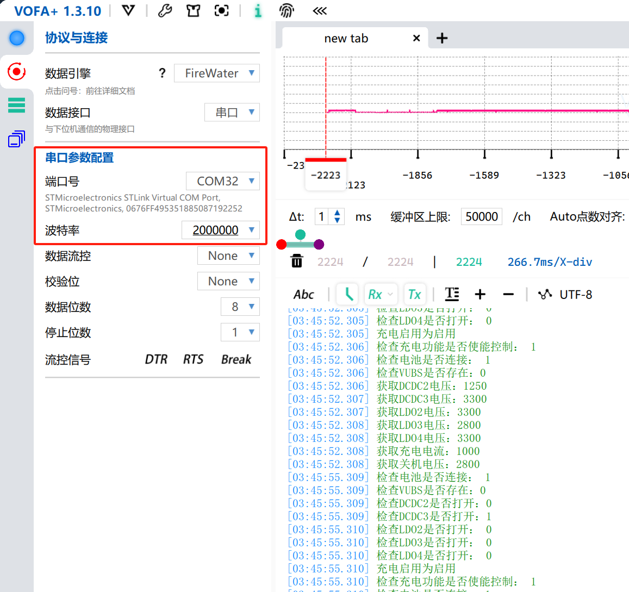Image resolution: width=629 pixels, height=592 pixels.
Task: Click the teal channel color dot
Action: pos(300,234)
